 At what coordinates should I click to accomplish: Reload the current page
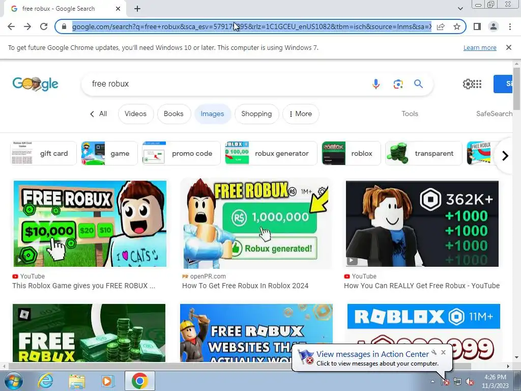(44, 26)
